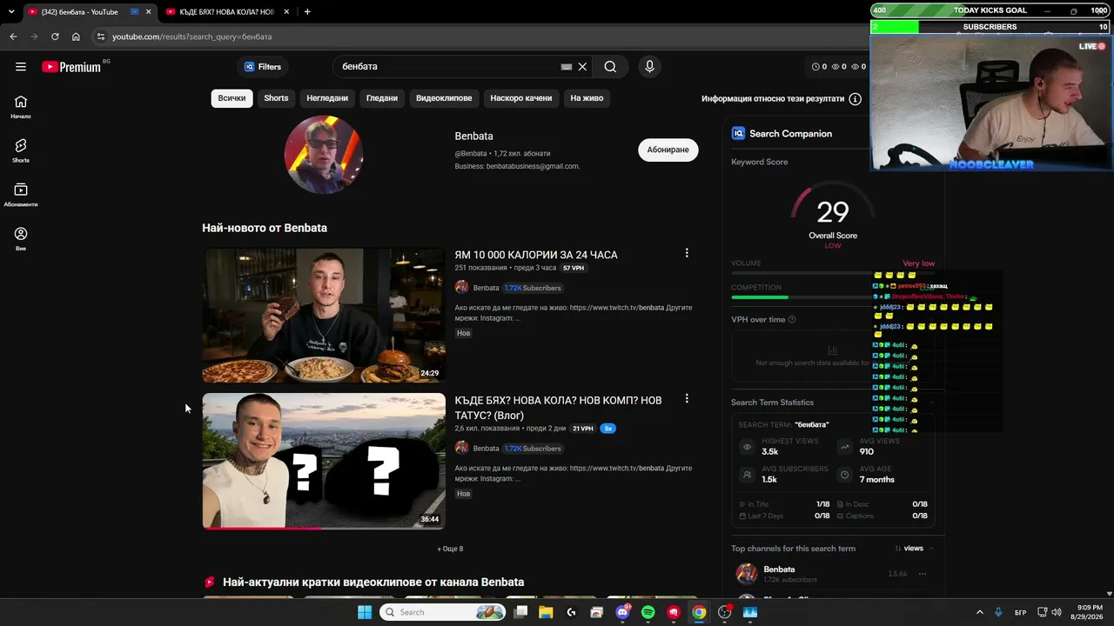Select the Всички filter chip

click(x=232, y=98)
